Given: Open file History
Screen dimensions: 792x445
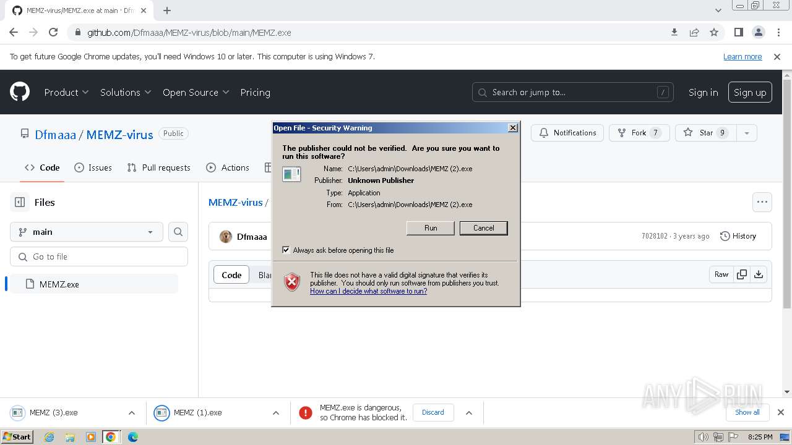Looking at the screenshot, I should (x=738, y=236).
